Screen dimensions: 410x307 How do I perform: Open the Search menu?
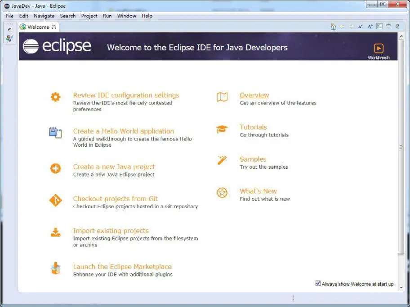68,16
